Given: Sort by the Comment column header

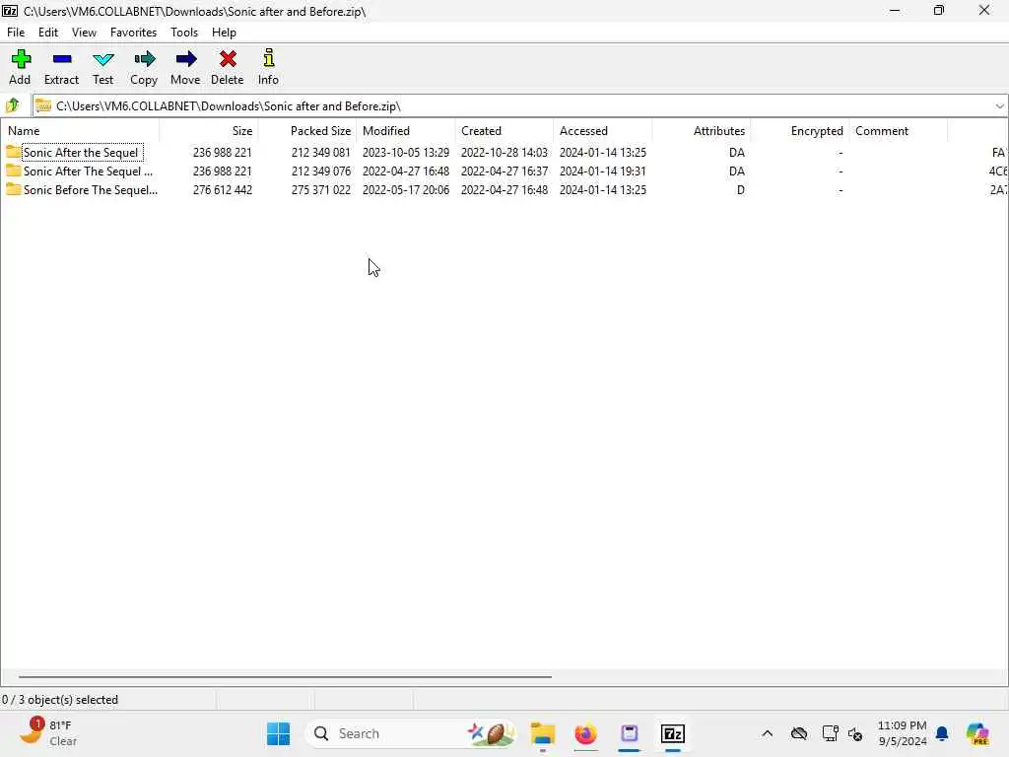Looking at the screenshot, I should point(899,131).
